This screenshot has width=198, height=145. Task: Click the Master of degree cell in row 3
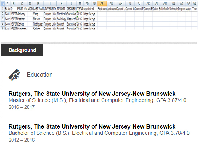[x=72, y=19]
